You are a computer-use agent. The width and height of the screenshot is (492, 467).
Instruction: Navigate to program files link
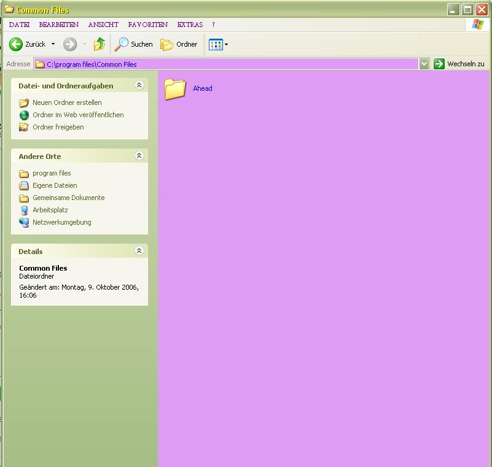coord(52,173)
